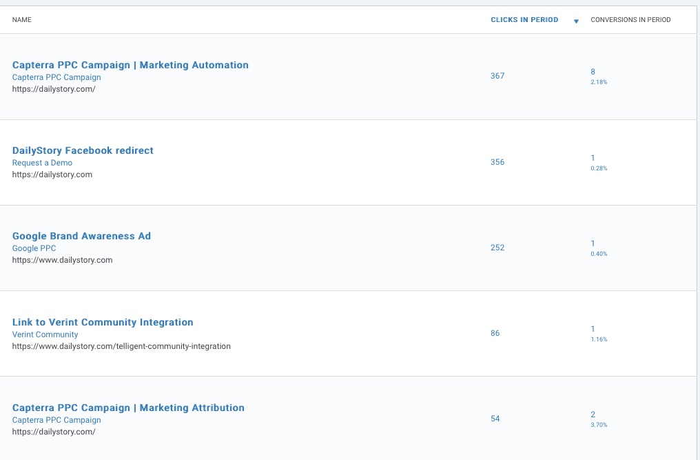Select the 367 clicks value
The width and height of the screenshot is (700, 460).
point(497,76)
